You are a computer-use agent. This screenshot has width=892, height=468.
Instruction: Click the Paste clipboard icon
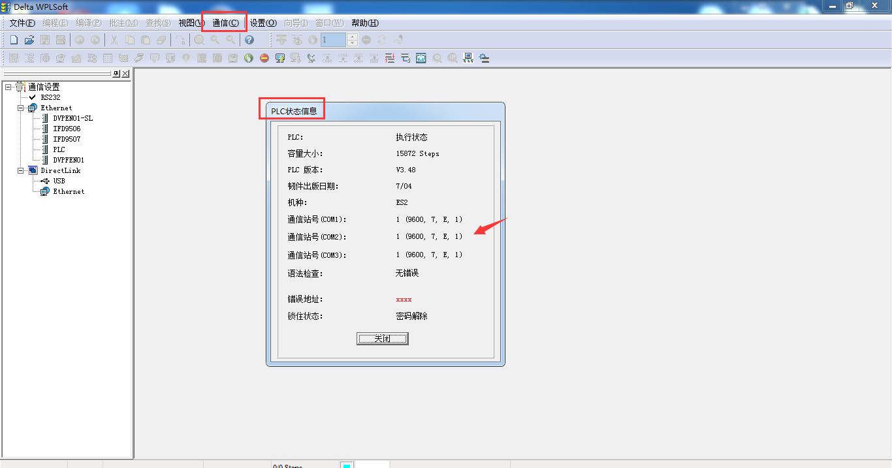[x=146, y=40]
